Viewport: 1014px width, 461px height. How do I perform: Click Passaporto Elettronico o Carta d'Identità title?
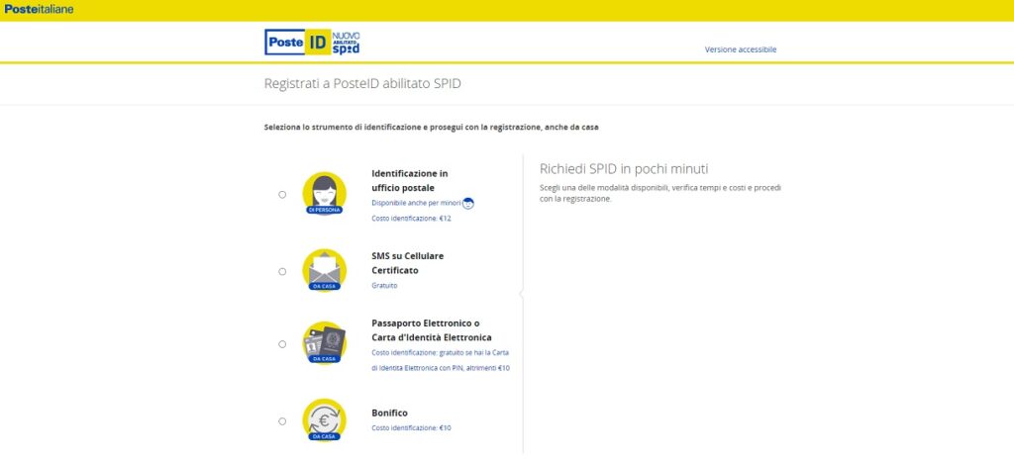pos(432,330)
